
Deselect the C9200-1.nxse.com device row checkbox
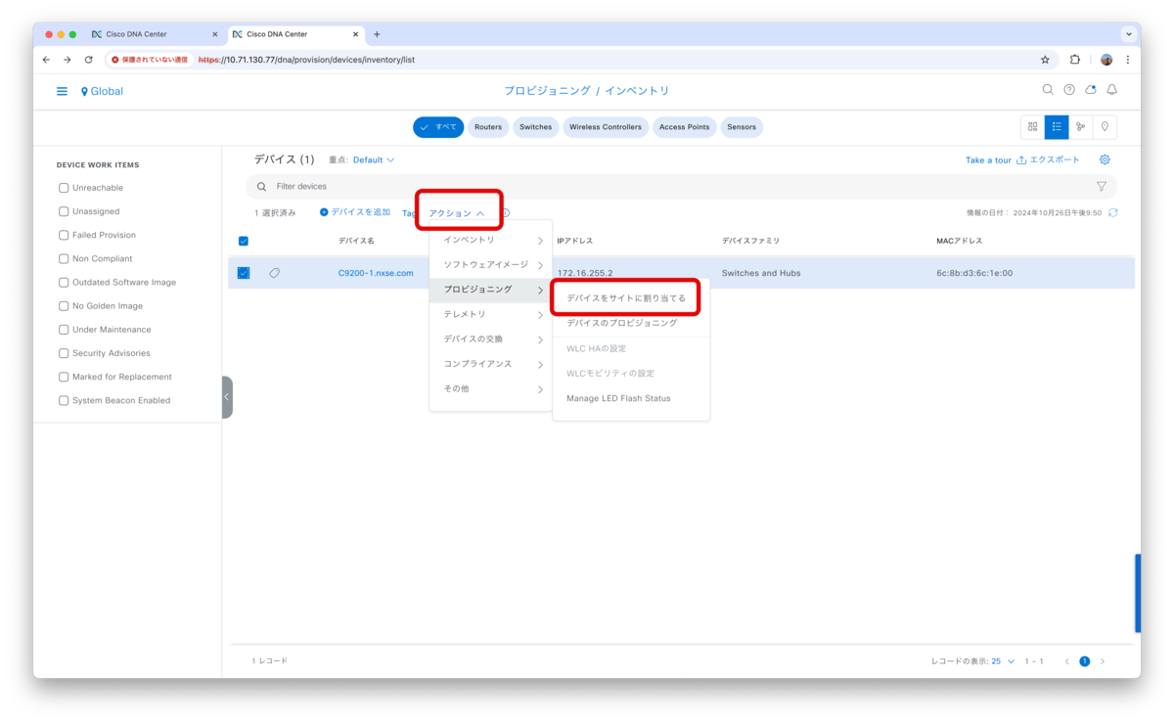pyautogui.click(x=243, y=273)
